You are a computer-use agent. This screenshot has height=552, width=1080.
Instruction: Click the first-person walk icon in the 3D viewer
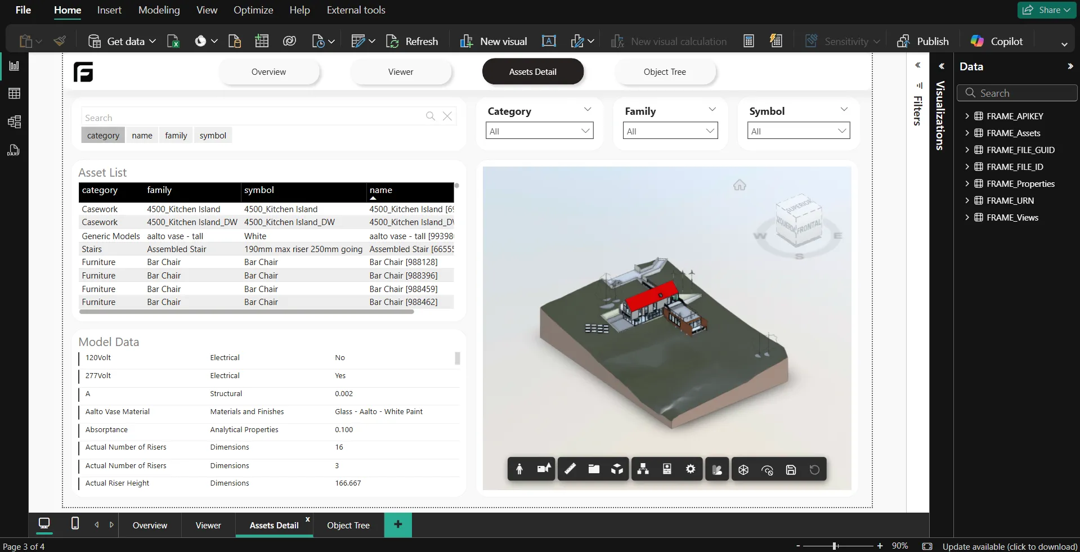[x=519, y=469]
